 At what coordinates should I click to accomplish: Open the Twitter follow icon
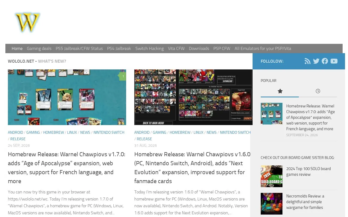316,61
